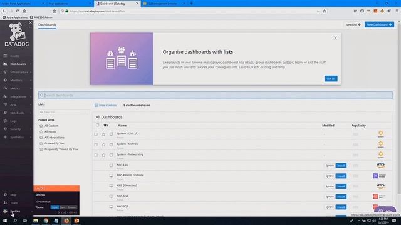This screenshot has width=401, height=225.
Task: Open Settings in the user menu
Action: [x=40, y=195]
